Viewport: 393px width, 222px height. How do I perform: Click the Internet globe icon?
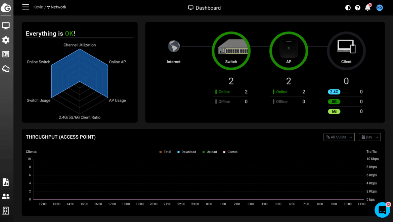click(174, 46)
